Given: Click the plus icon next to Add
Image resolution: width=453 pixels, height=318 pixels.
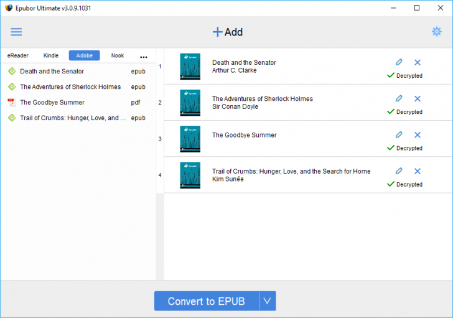Looking at the screenshot, I should (x=217, y=32).
